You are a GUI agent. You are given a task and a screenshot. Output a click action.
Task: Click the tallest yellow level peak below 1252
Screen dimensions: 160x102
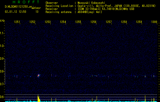[x=38, y=98]
